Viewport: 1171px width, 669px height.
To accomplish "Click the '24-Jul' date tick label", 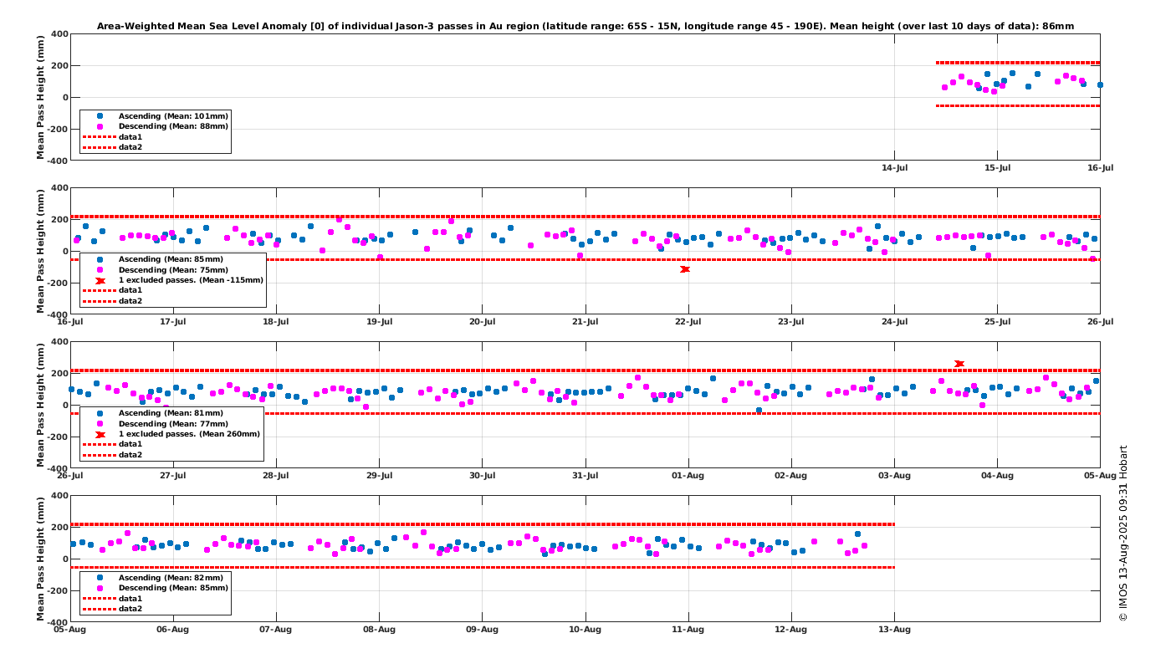I will tap(894, 322).
